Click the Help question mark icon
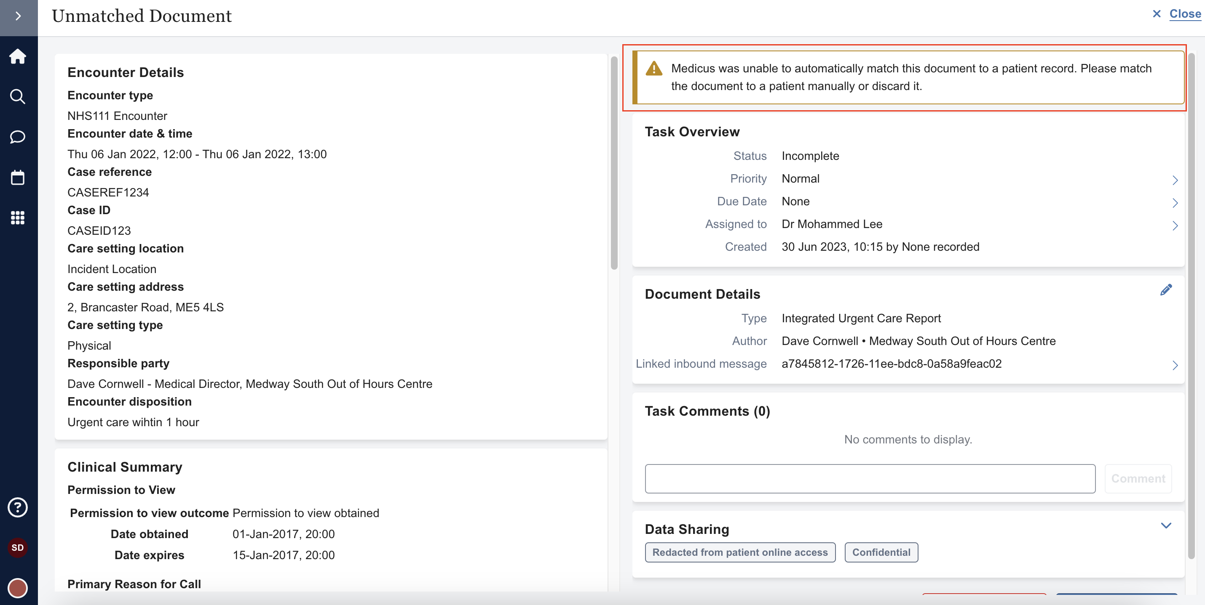 pyautogui.click(x=18, y=507)
